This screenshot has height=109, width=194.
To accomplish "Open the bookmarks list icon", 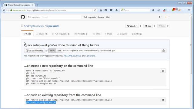I will (x=106, y=10).
